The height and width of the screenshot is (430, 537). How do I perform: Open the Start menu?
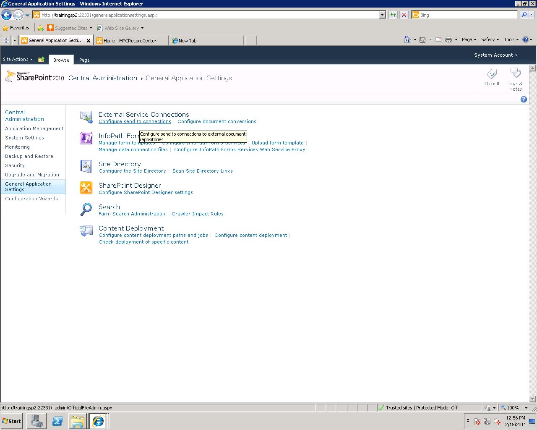coord(11,421)
